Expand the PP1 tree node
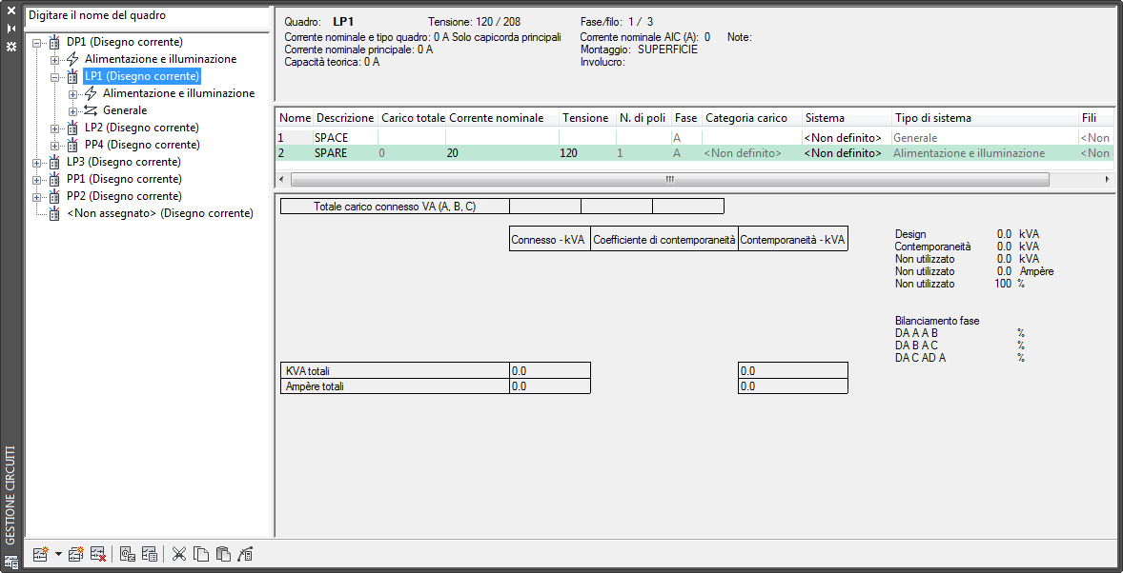Image resolution: width=1123 pixels, height=573 pixels. pos(36,180)
